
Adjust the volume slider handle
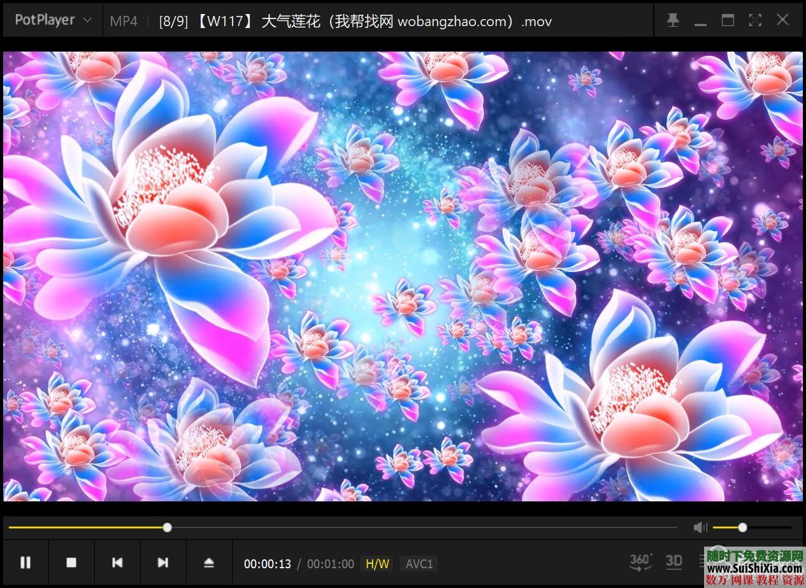click(742, 527)
